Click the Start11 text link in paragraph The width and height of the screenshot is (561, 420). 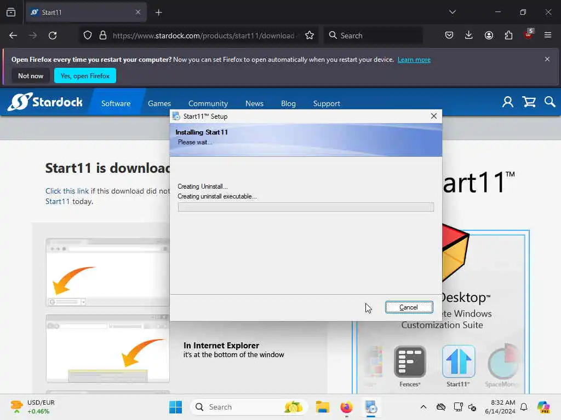pos(58,201)
